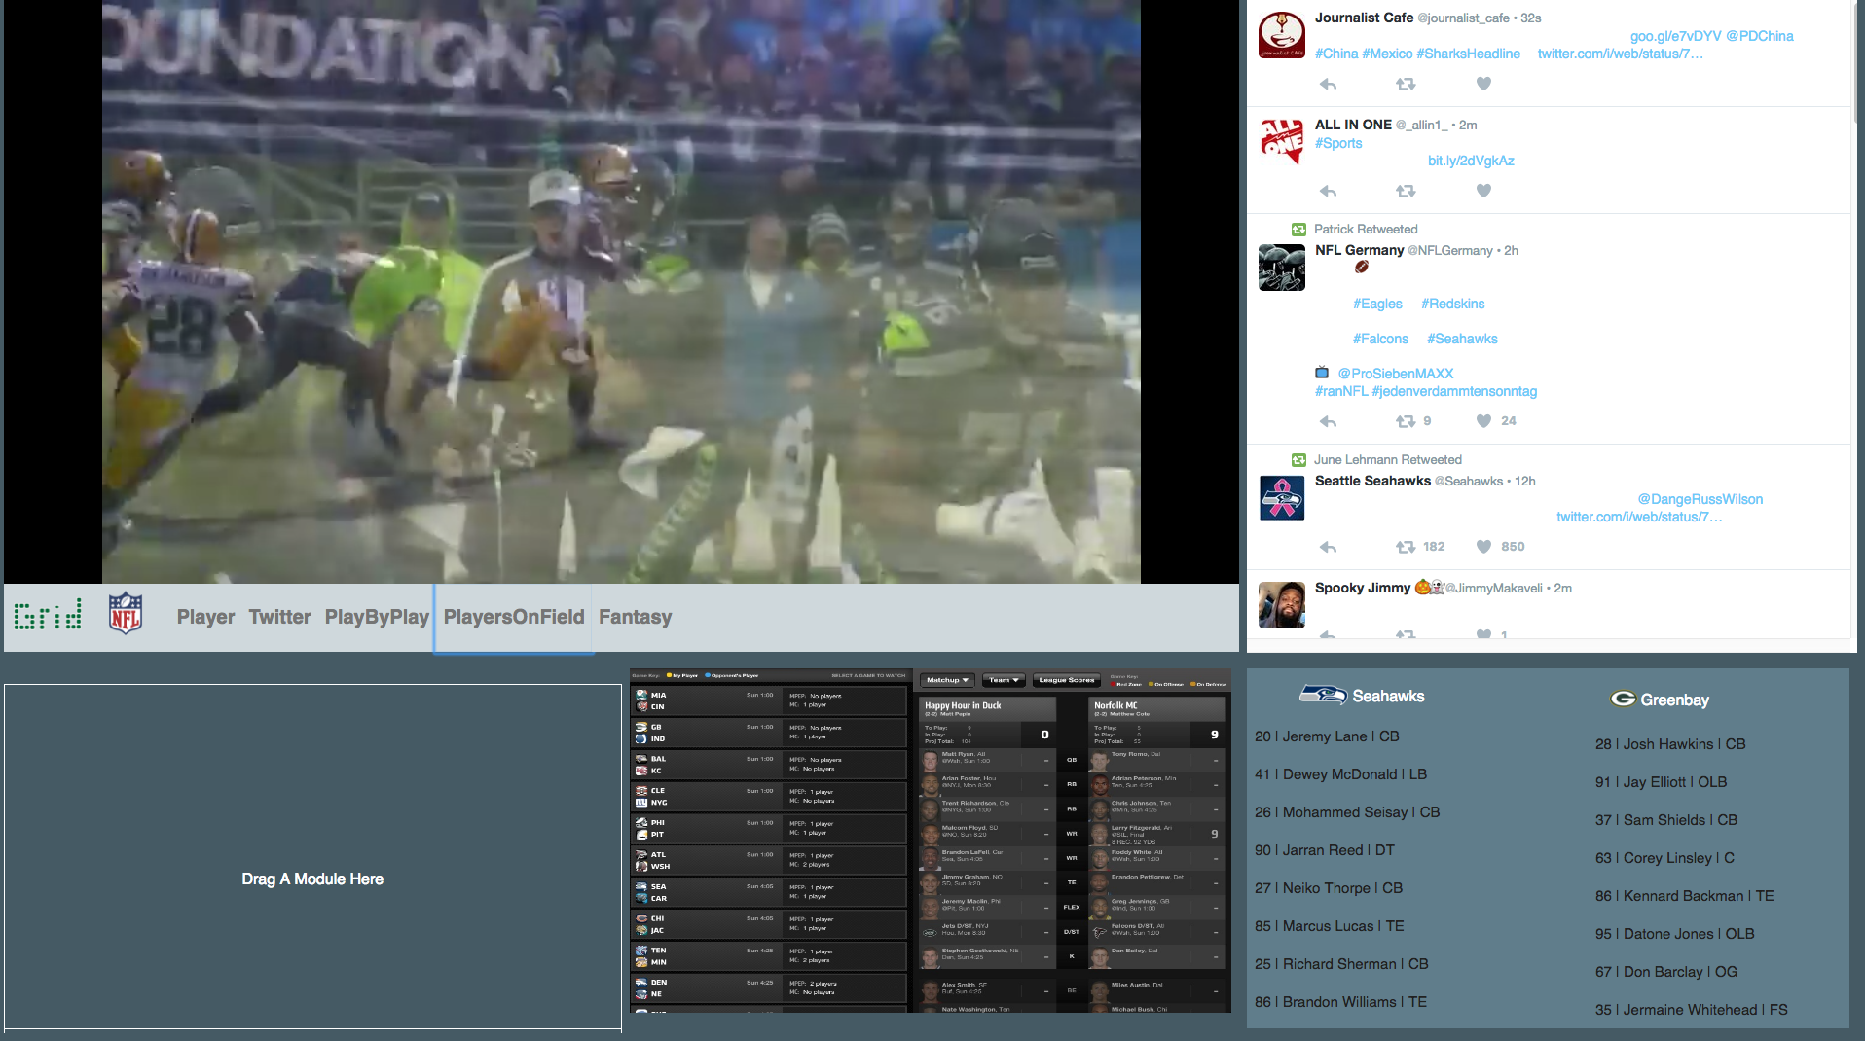Retweet the ALL IN ONE tweet
Viewport: 1865px width, 1041px height.
pos(1406,191)
